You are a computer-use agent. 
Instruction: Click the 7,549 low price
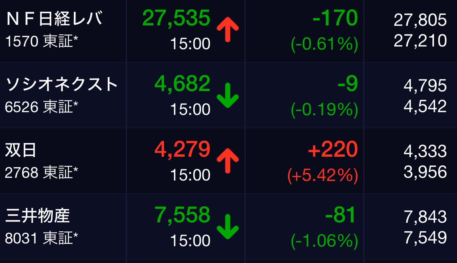(425, 236)
